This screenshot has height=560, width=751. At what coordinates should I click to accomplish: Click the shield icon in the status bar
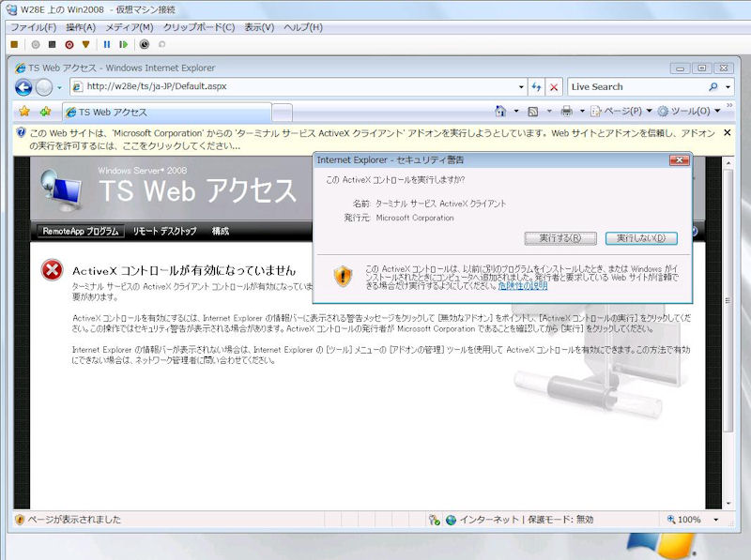click(x=19, y=520)
